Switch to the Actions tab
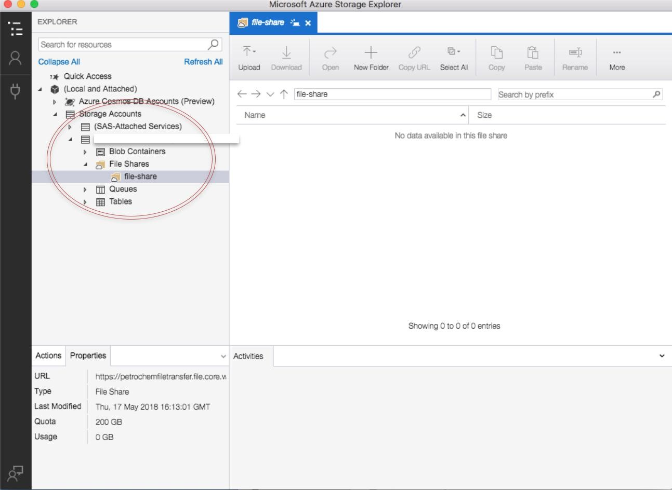The width and height of the screenshot is (672, 490). point(48,356)
